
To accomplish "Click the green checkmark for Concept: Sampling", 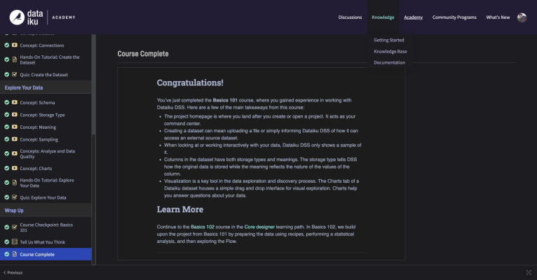I will click(x=6, y=139).
